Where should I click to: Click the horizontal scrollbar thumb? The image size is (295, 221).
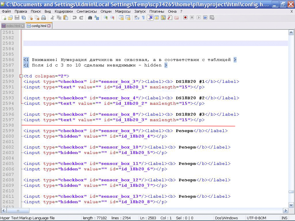coord(18,211)
